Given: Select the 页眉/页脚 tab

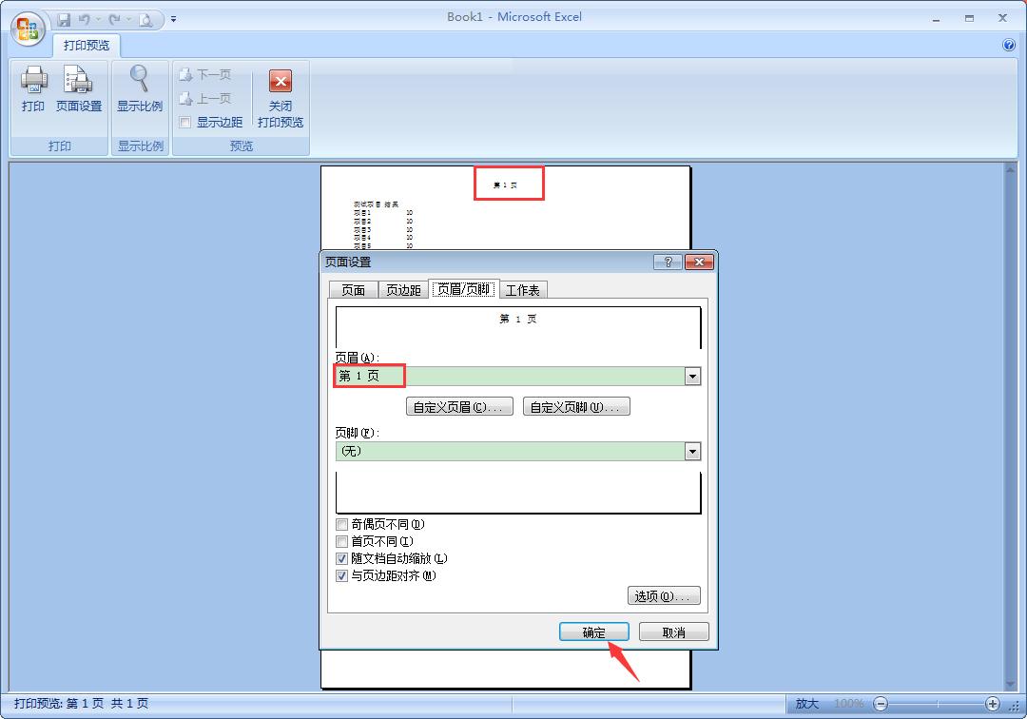Looking at the screenshot, I should click(x=464, y=289).
